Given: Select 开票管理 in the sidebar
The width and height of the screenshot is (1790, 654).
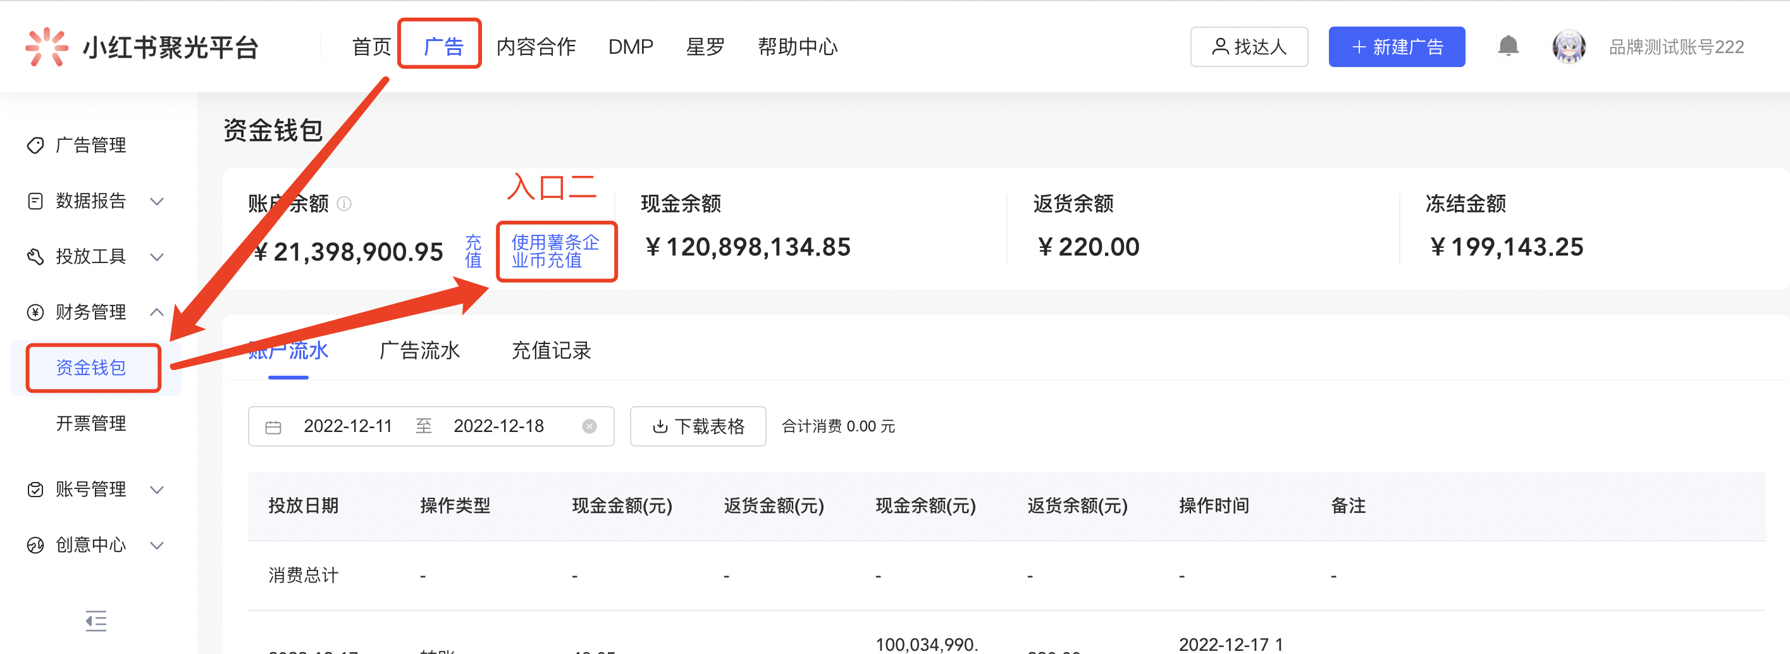Looking at the screenshot, I should coord(91,423).
